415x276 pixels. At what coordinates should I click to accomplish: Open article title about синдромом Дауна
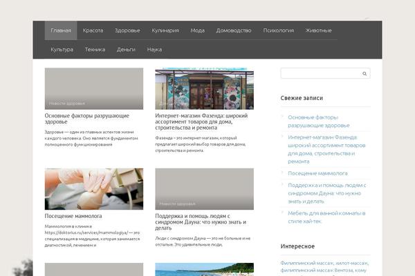click(x=201, y=222)
